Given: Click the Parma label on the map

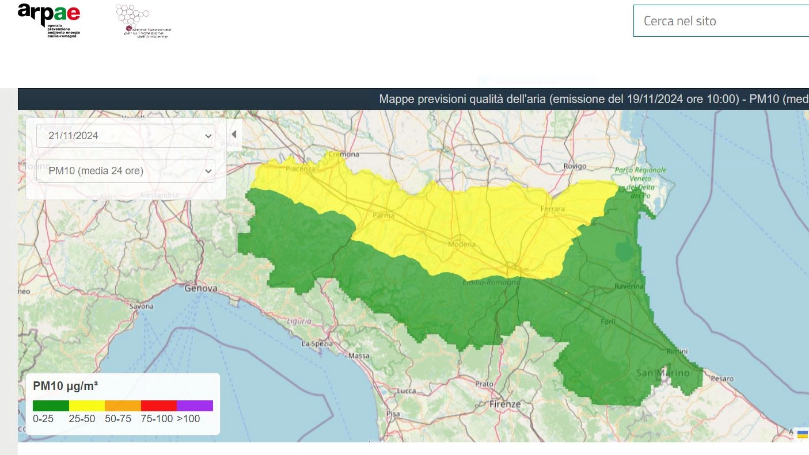Looking at the screenshot, I should point(384,216).
